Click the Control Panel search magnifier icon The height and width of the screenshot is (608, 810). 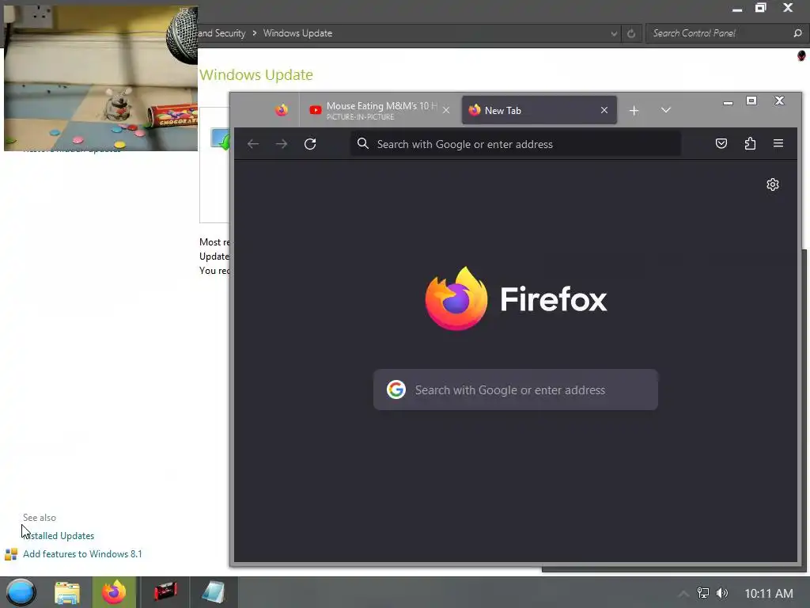pos(797,33)
